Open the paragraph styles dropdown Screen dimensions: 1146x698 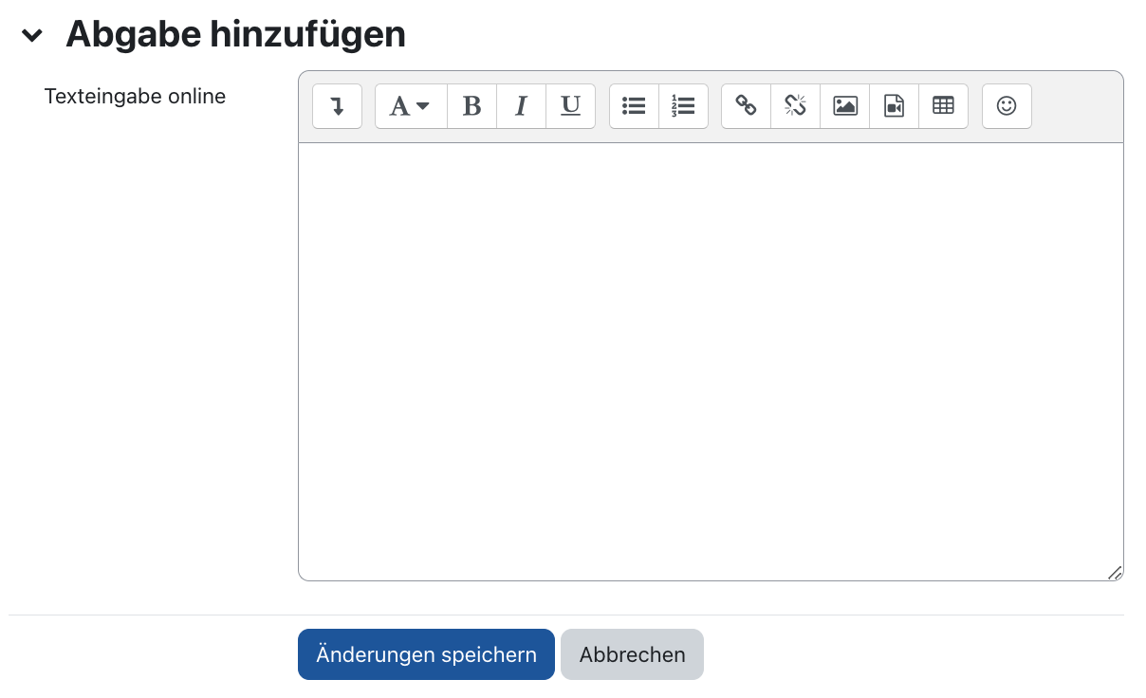[410, 106]
